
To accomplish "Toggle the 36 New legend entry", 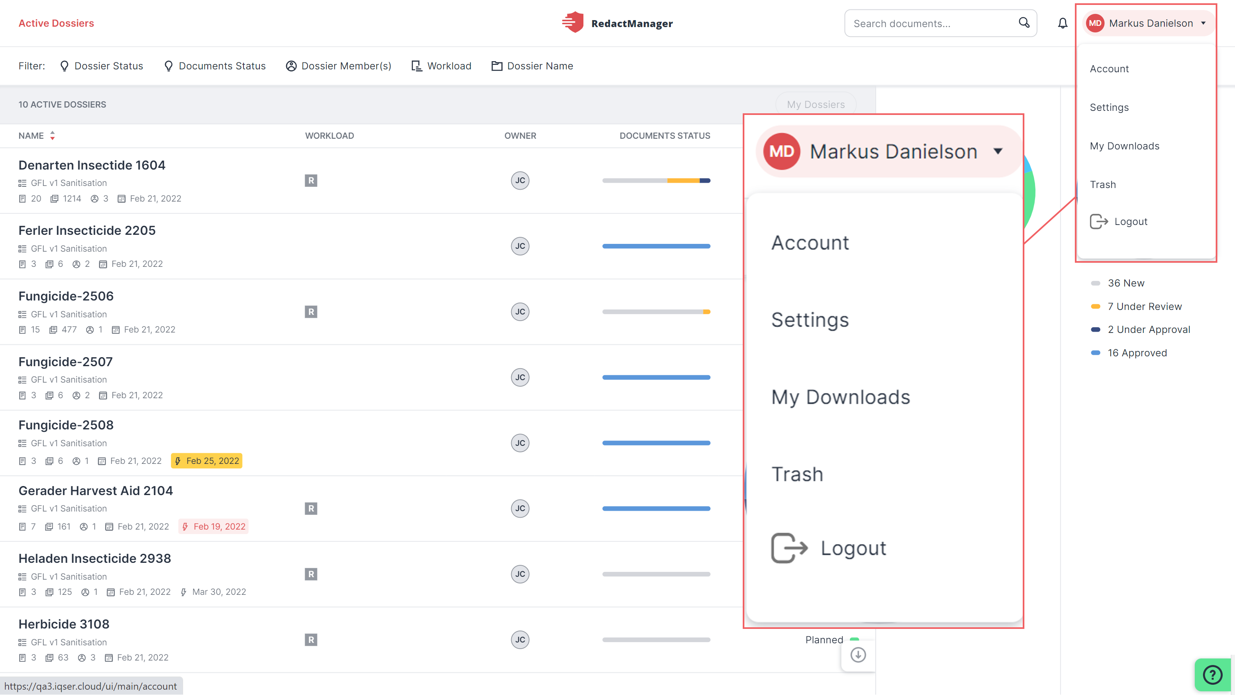I will [x=1118, y=283].
